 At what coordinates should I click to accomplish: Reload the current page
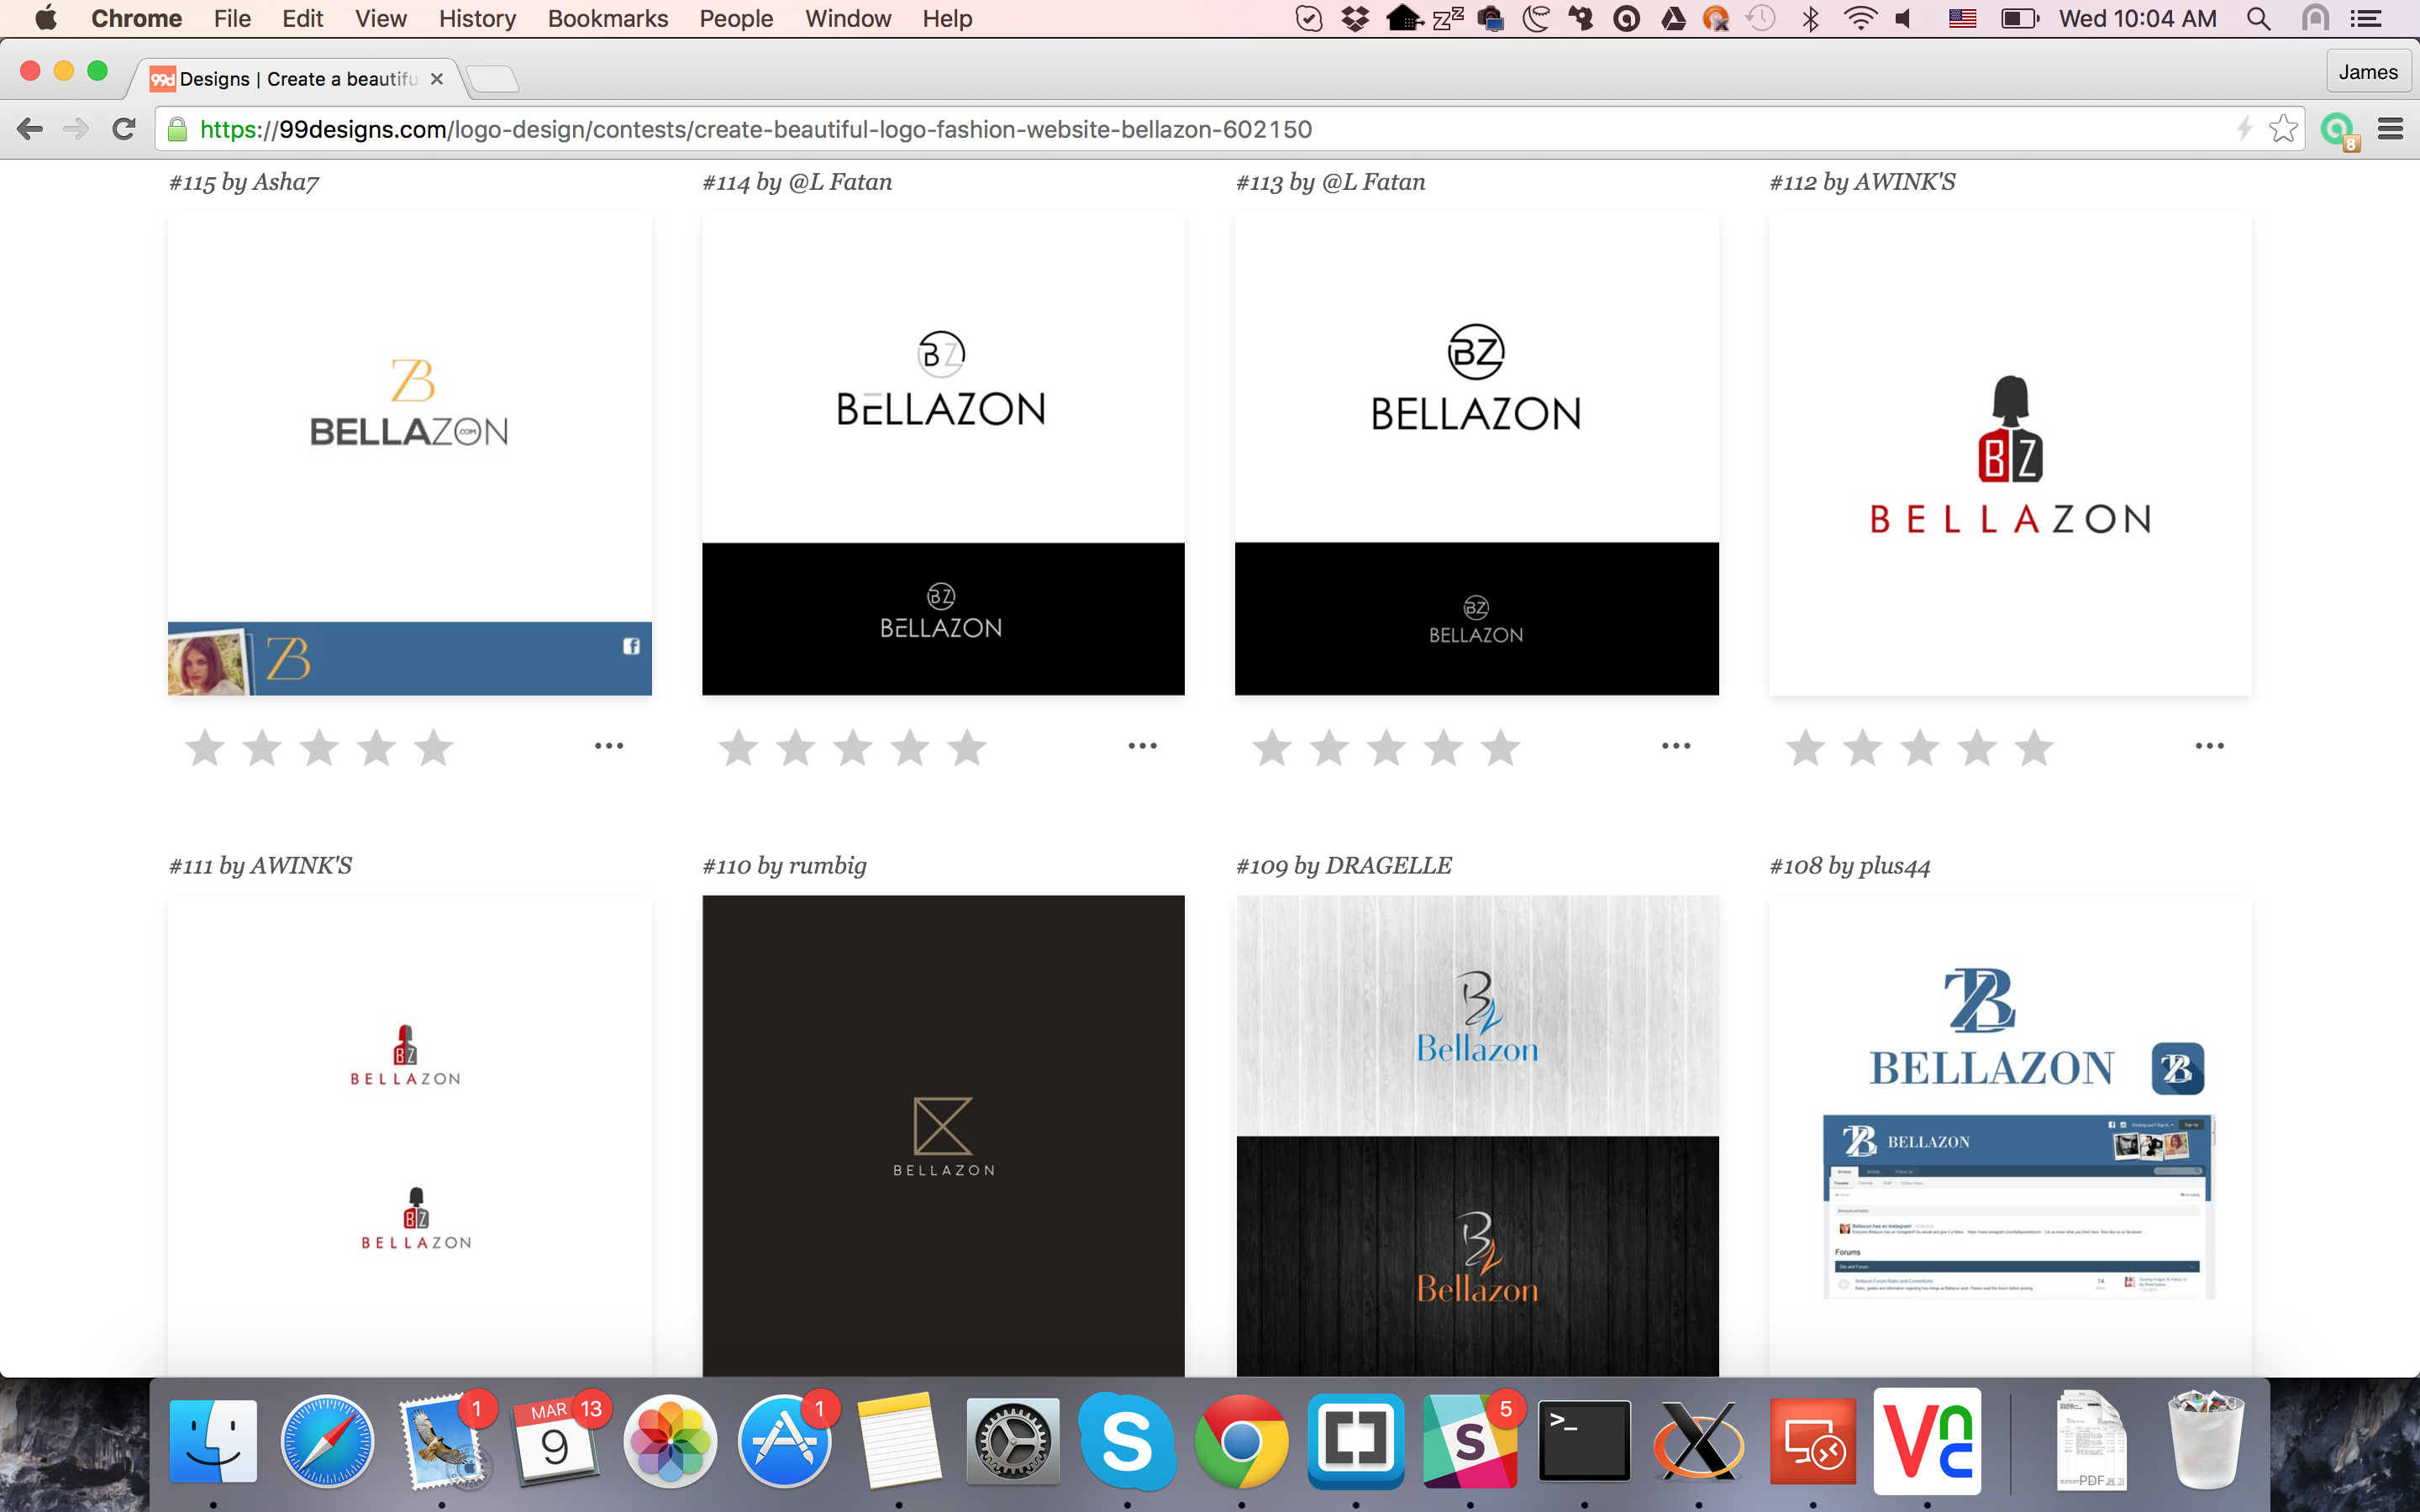tap(124, 129)
